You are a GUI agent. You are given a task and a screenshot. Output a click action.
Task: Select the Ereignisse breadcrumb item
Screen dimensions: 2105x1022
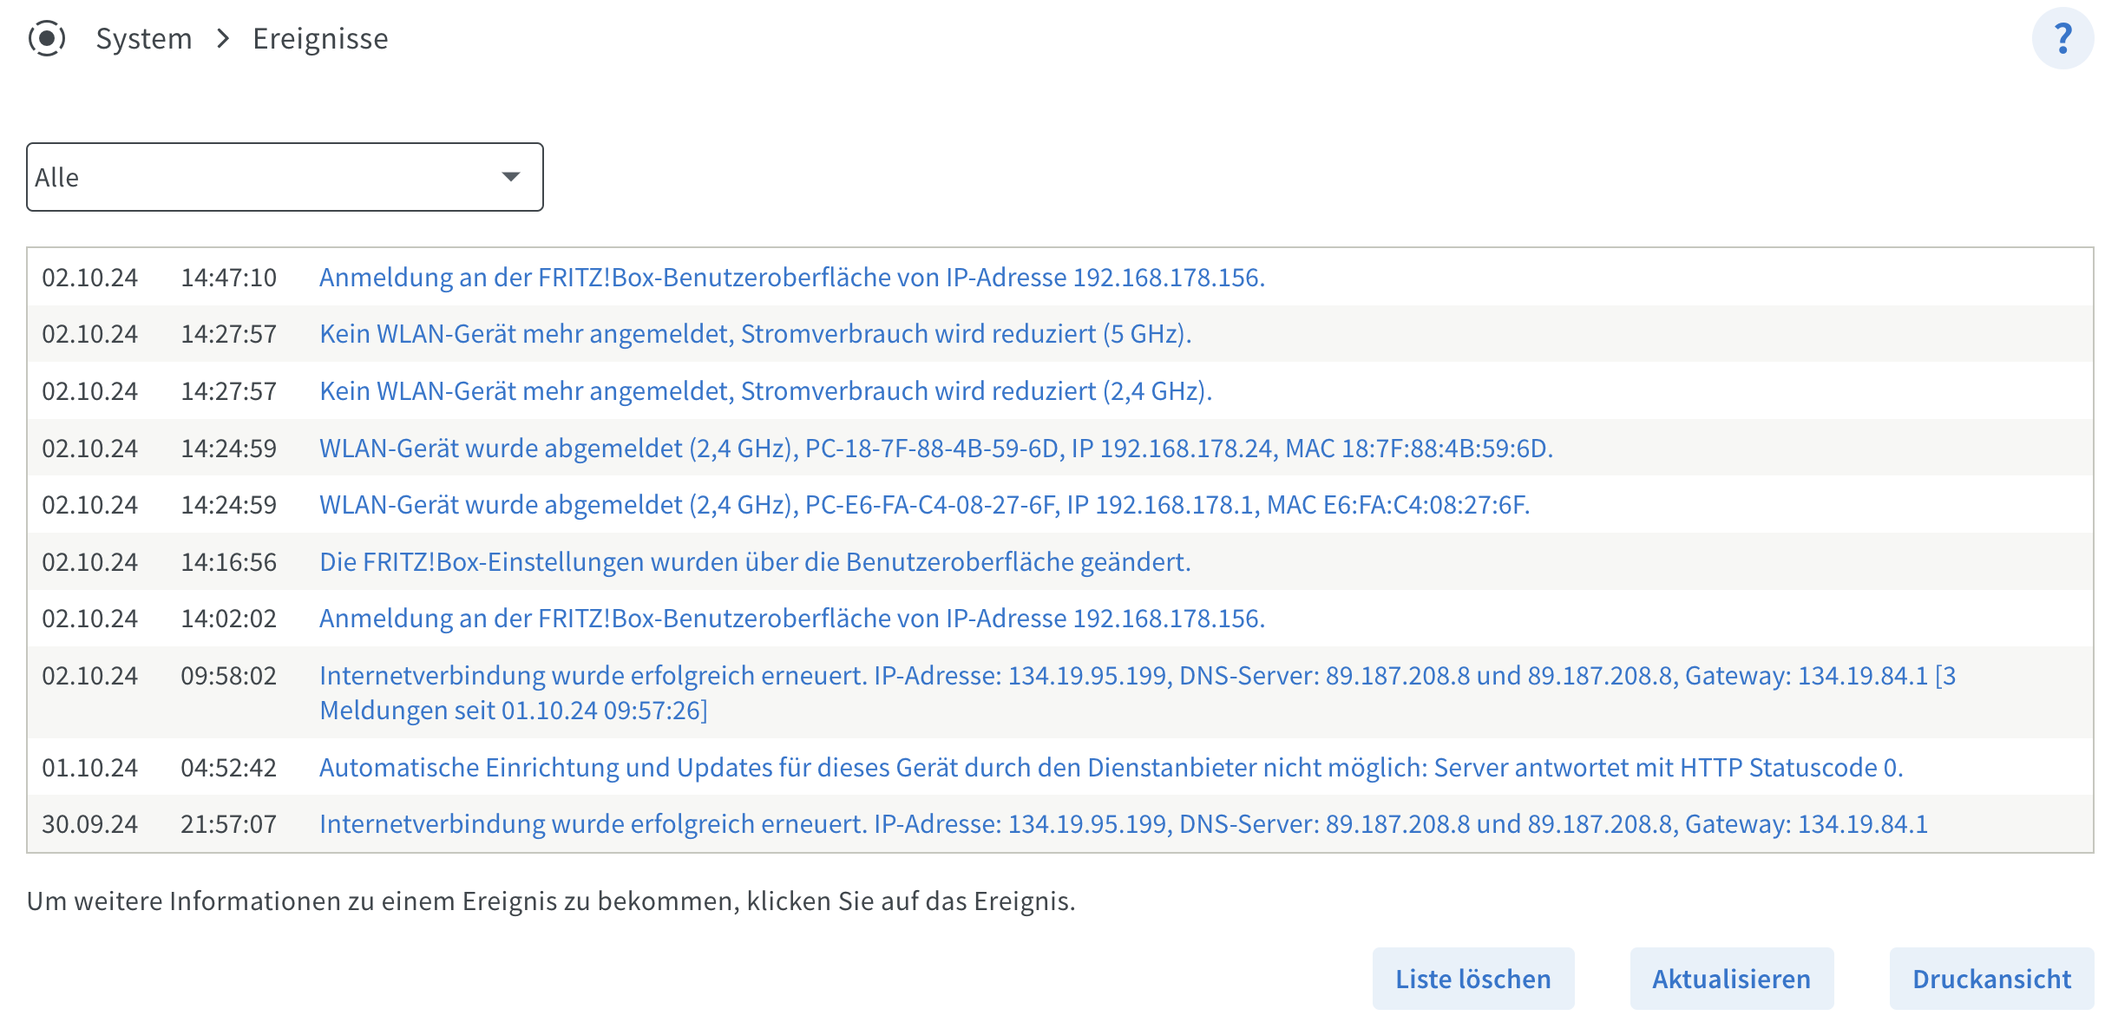tap(320, 38)
